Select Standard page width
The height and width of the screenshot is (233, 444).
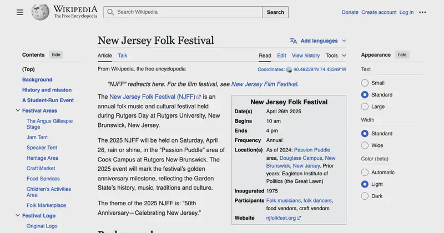(x=365, y=134)
